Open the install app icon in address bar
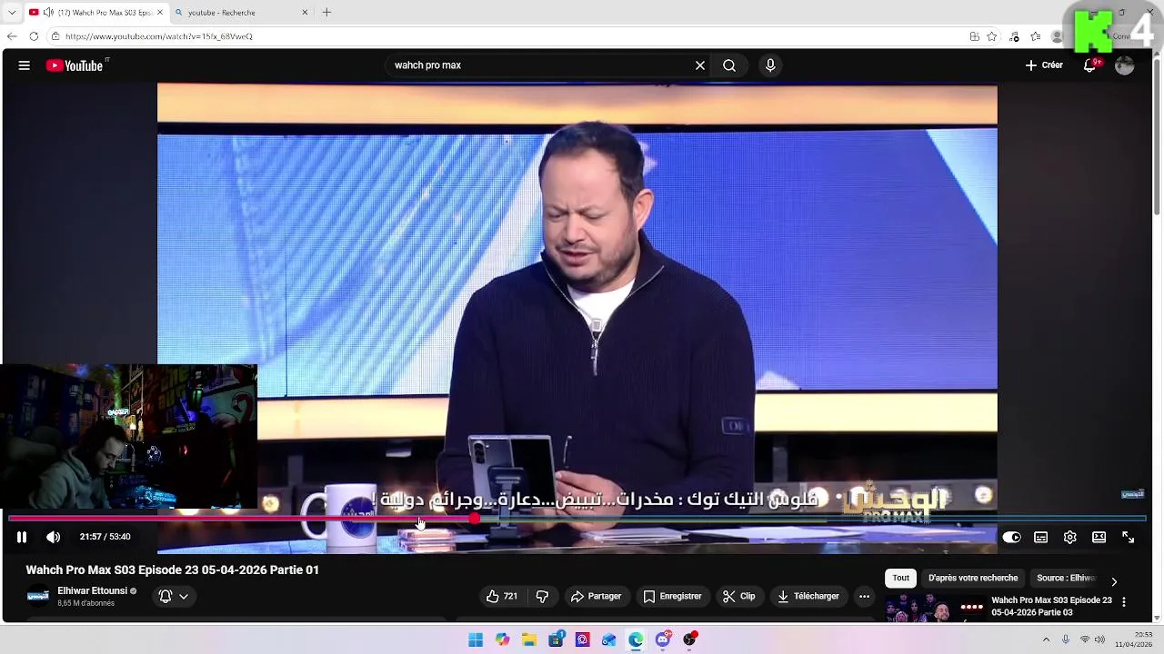 point(974,36)
